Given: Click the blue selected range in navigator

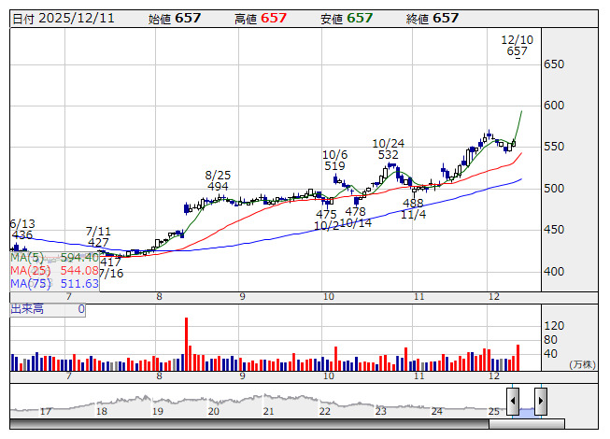Looking at the screenshot, I should (527, 412).
